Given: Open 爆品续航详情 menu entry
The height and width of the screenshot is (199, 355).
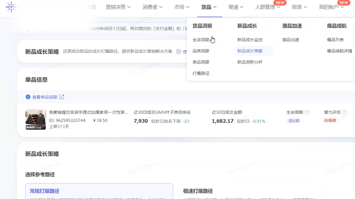Looking at the screenshot, I should (x=339, y=51).
